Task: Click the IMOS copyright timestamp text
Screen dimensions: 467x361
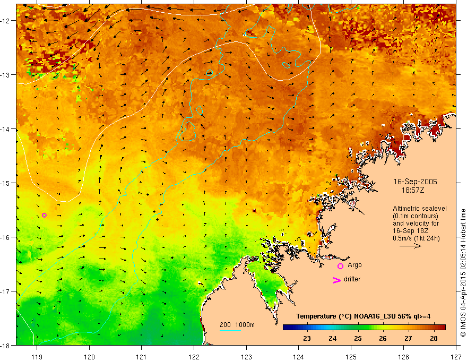Action: click(x=463, y=273)
